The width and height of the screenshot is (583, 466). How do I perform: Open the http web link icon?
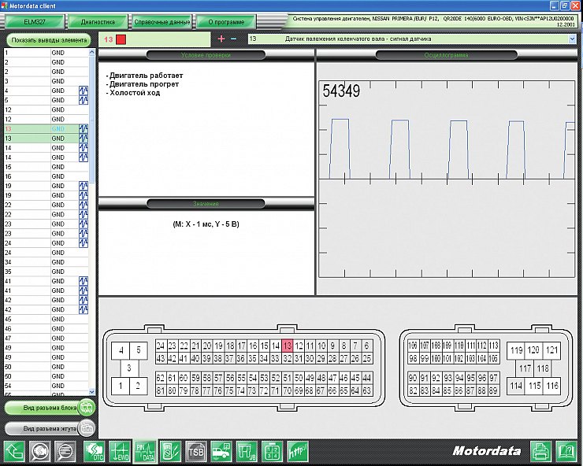tap(298, 452)
